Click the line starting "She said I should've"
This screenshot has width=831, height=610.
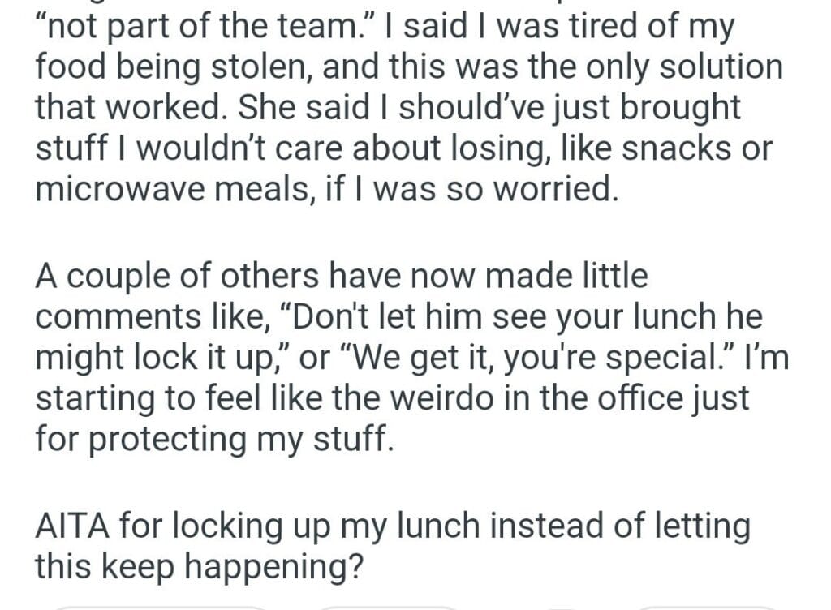[x=485, y=109]
